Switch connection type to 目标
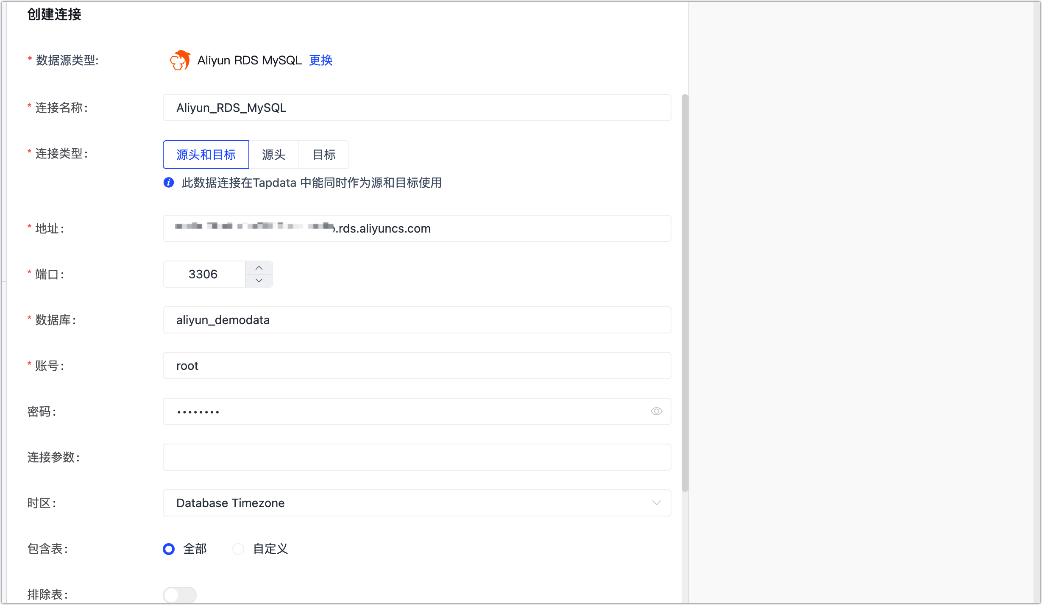Viewport: 1042px width, 605px height. (323, 155)
